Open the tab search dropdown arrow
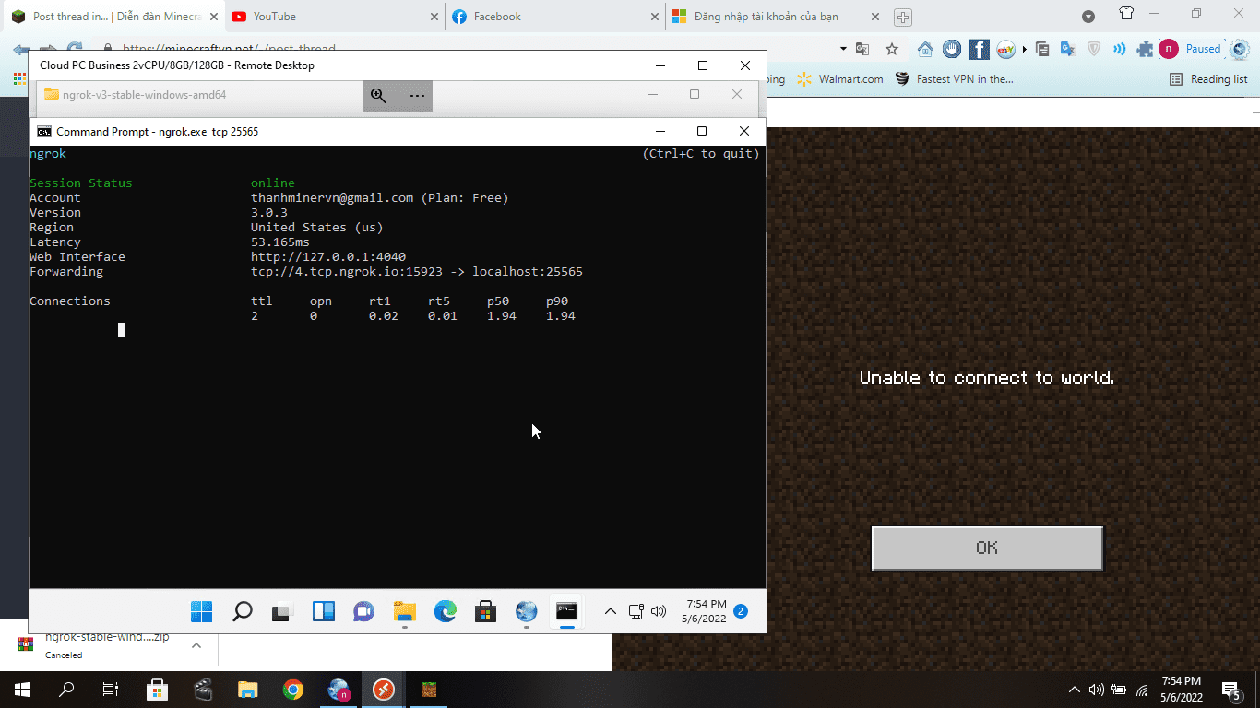The height and width of the screenshot is (708, 1260). (x=1088, y=17)
